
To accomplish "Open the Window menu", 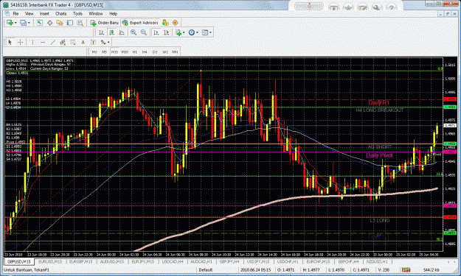I will click(96, 13).
